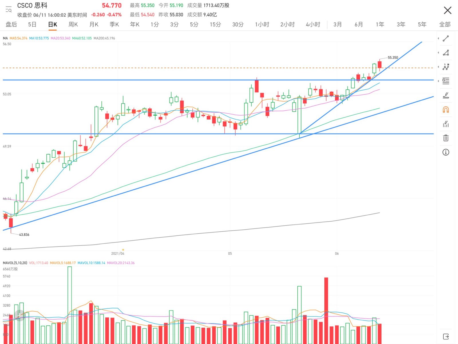Image resolution: width=458 pixels, height=344 pixels.
Task: Delete drawings with the trash icon
Action: click(x=446, y=138)
